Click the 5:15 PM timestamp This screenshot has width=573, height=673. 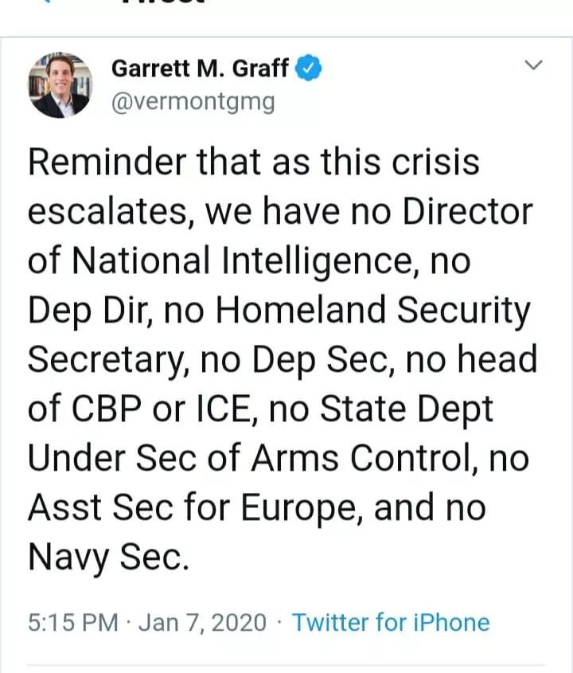[x=72, y=622]
